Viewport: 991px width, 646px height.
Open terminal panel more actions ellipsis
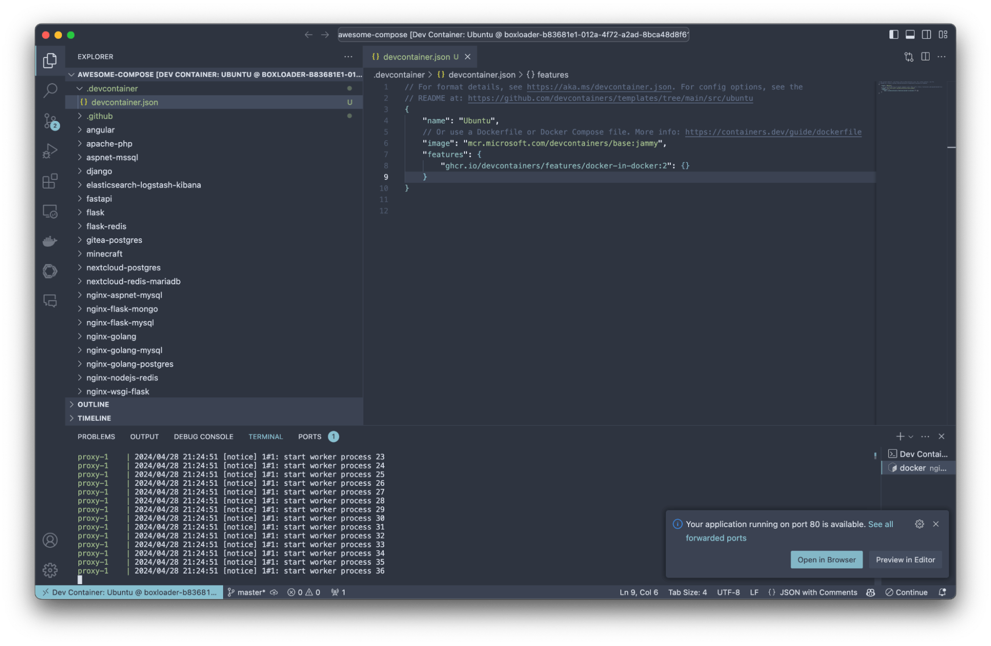click(x=925, y=436)
